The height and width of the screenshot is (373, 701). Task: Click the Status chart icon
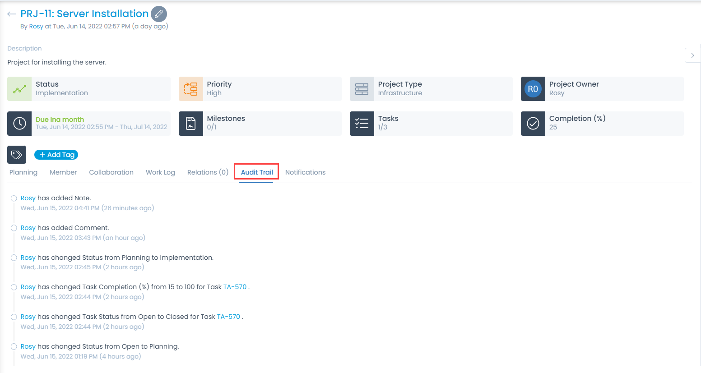[19, 89]
